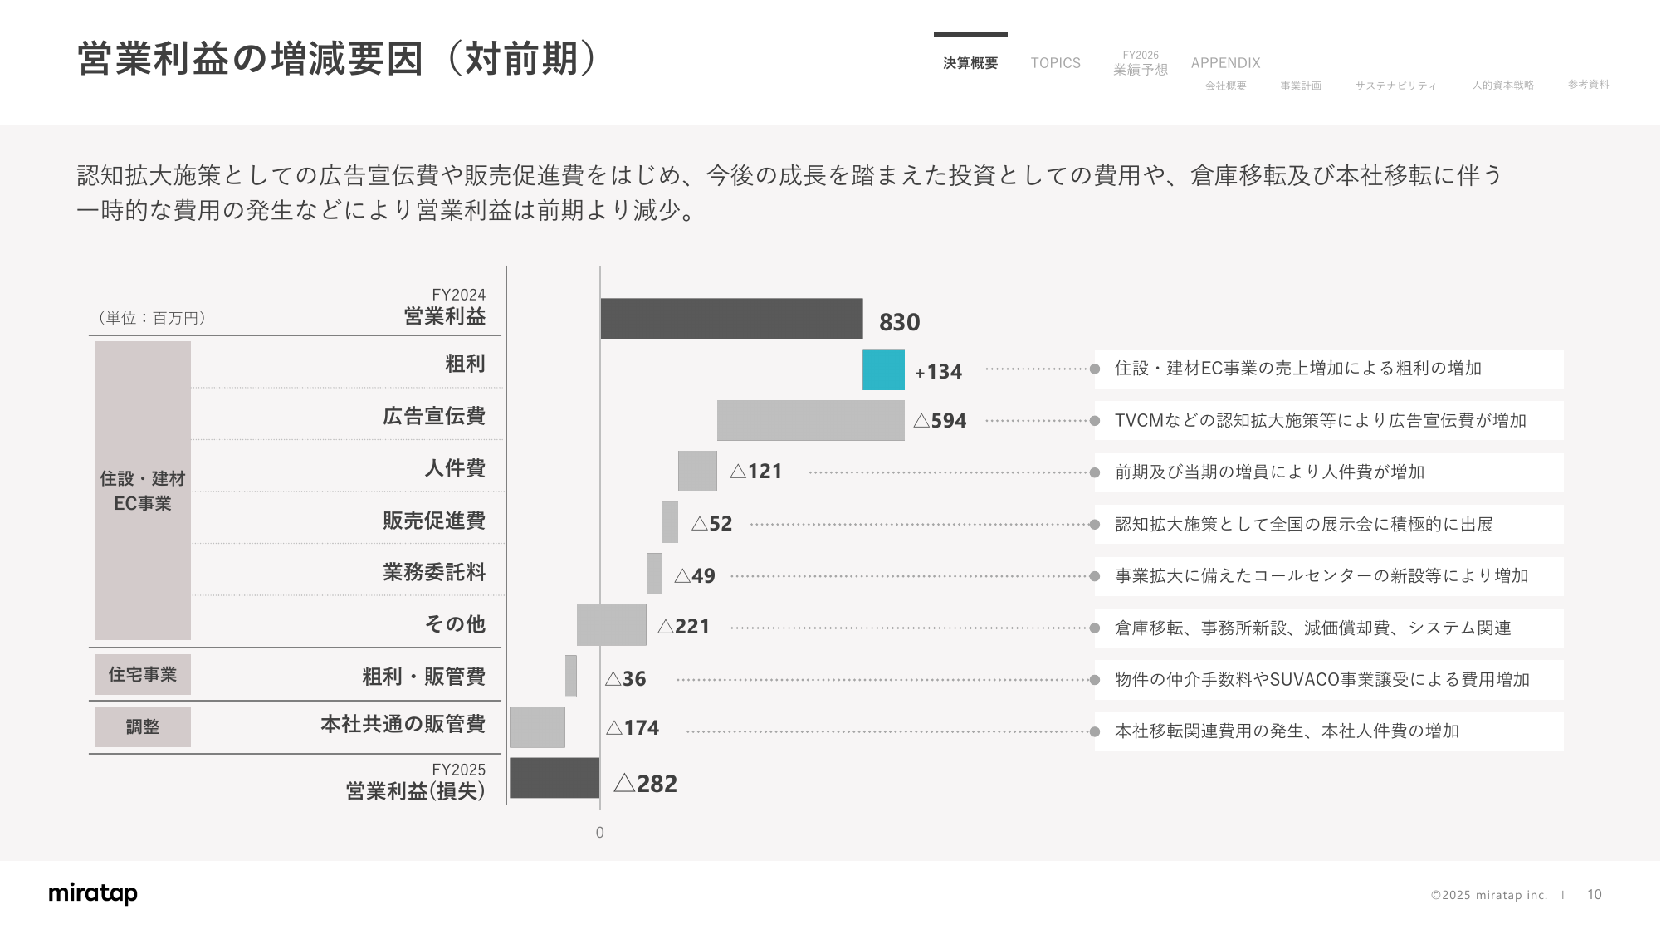Image resolution: width=1661 pixels, height=934 pixels.
Task: Select the dark FY2024 830 bar
Action: [x=730, y=319]
